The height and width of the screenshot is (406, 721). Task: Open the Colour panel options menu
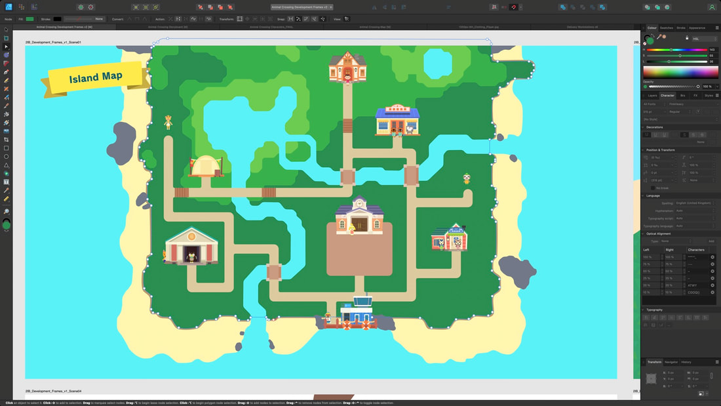point(717,28)
